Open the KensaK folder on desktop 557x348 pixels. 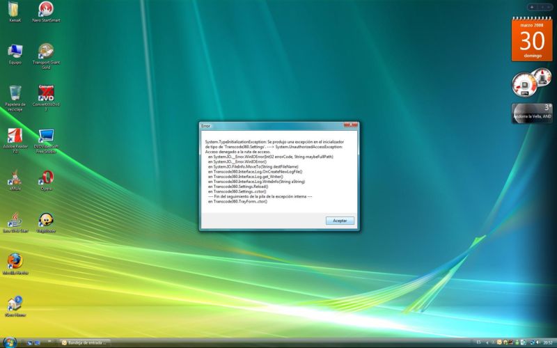coord(15,12)
